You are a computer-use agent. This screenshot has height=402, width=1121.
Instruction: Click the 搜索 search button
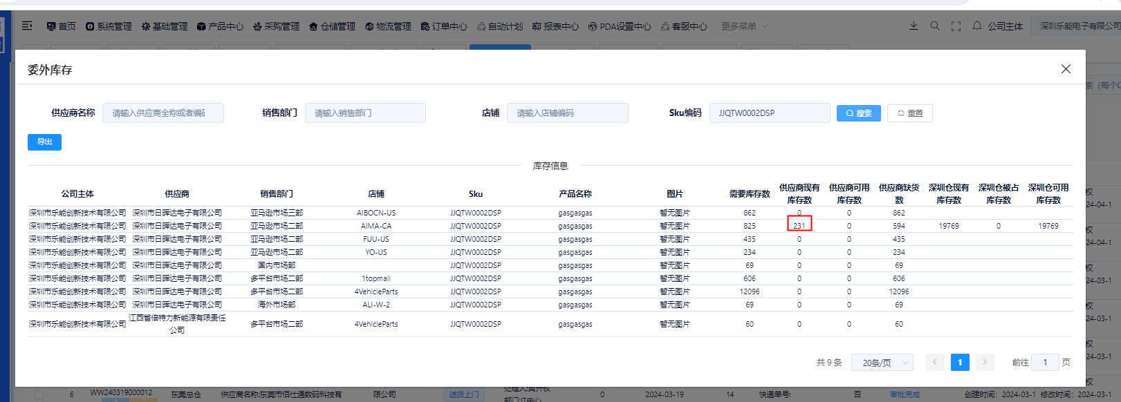(858, 113)
